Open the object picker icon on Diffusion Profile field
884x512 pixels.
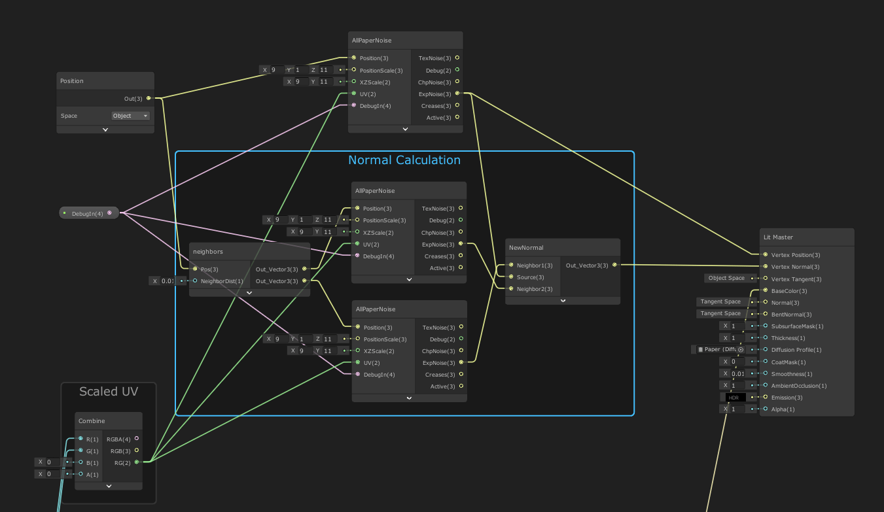tap(741, 349)
